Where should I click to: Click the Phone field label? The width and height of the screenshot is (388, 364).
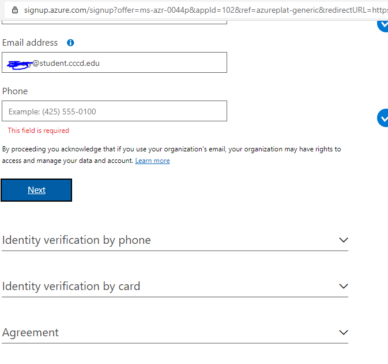click(15, 91)
